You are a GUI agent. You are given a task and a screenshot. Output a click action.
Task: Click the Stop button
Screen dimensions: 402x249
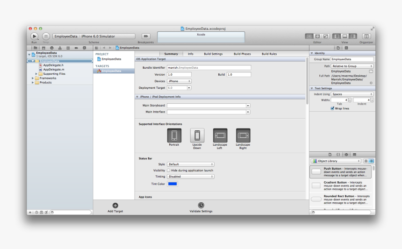(x=46, y=36)
